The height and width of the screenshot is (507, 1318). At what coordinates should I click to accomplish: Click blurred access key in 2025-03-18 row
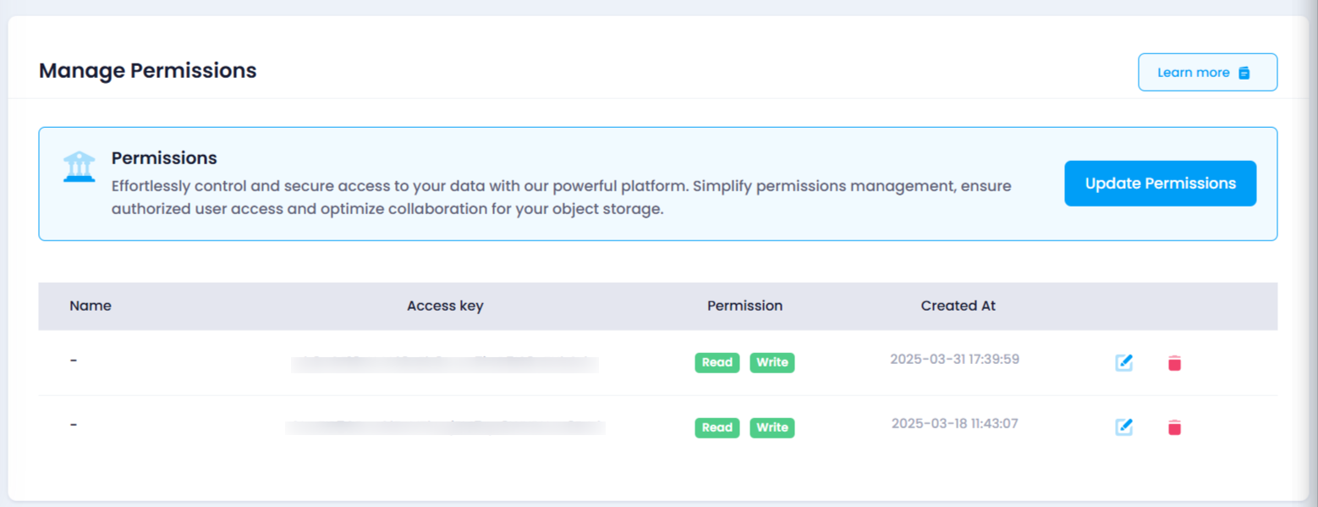point(445,427)
